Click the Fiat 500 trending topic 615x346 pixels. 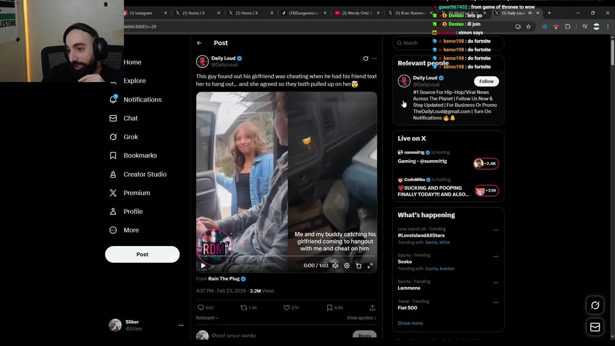(x=407, y=308)
